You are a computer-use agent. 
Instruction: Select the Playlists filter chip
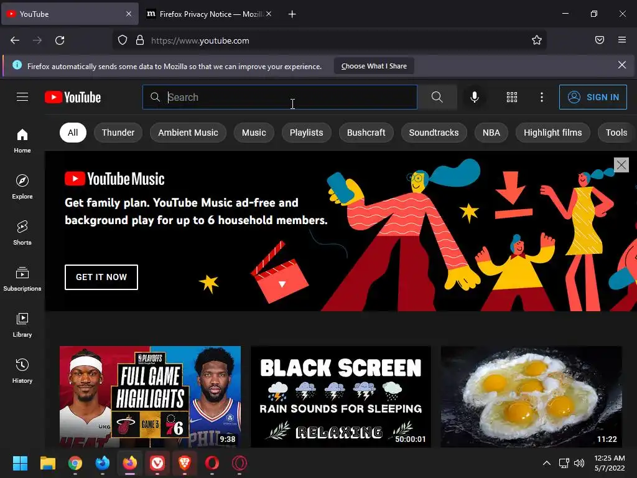(306, 133)
